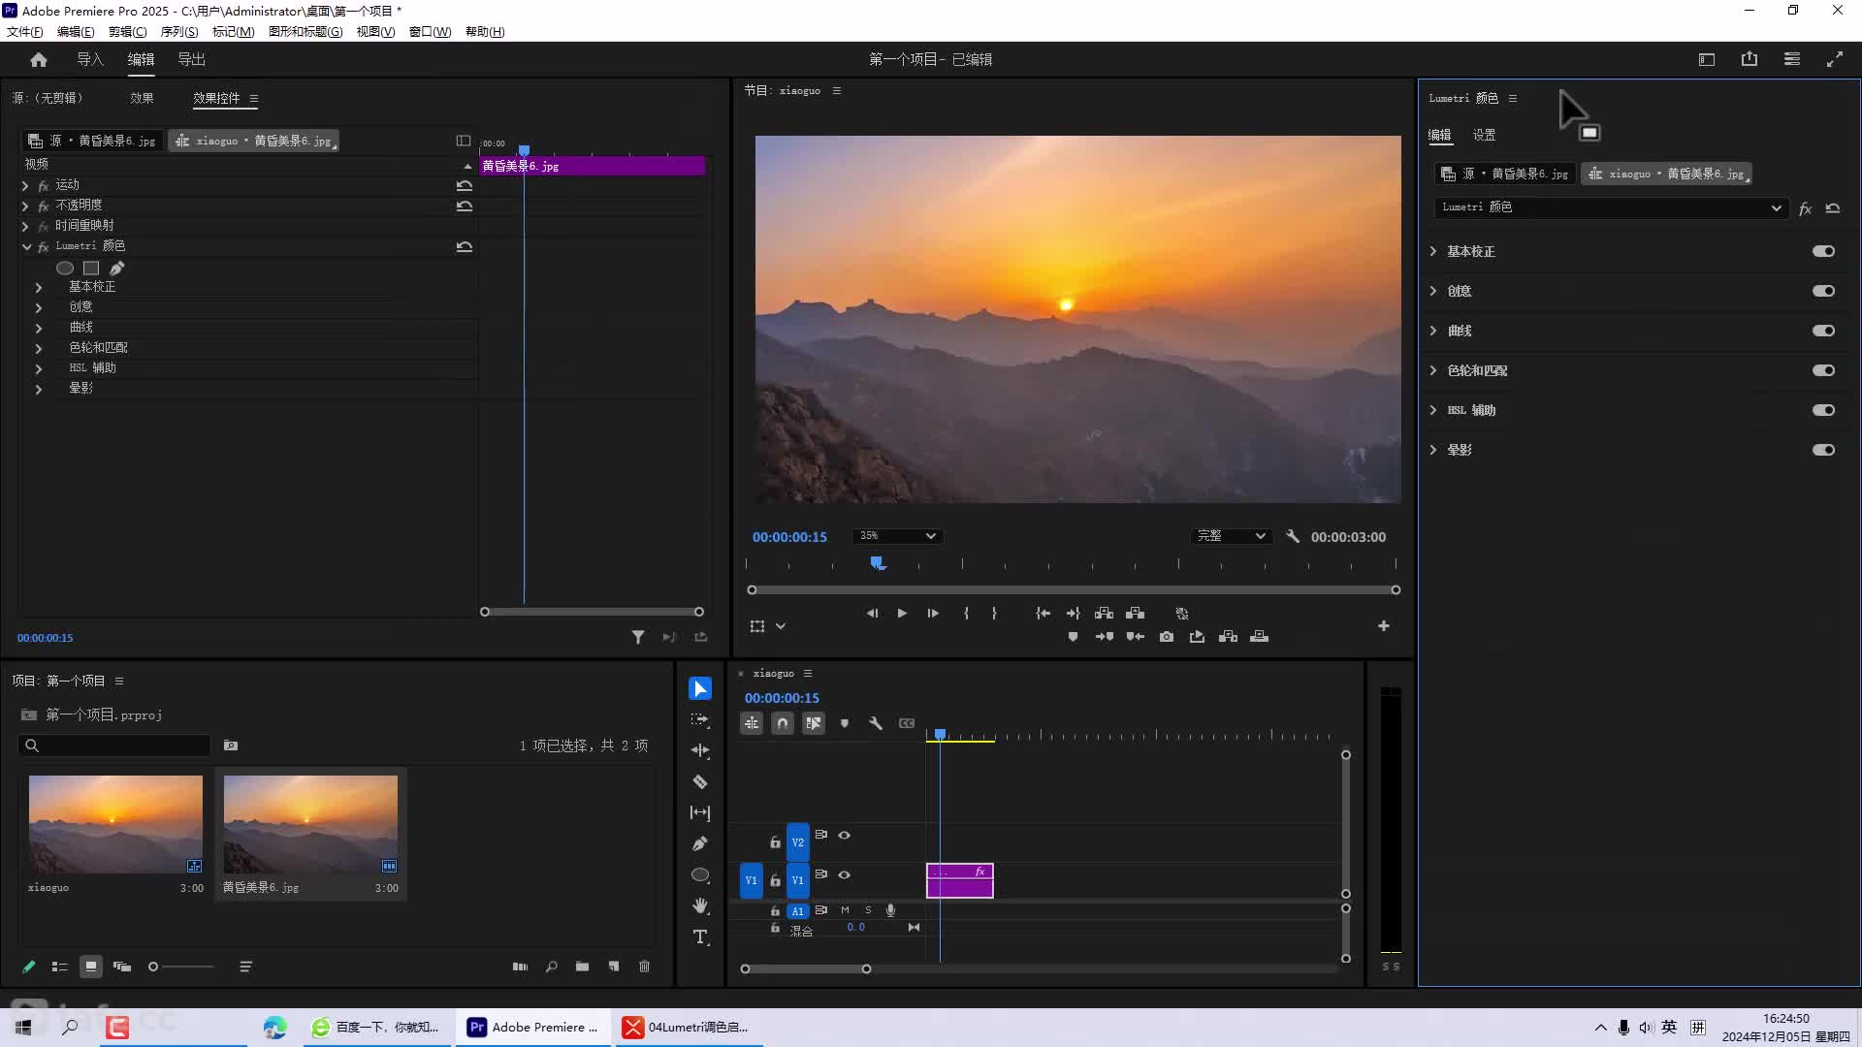Collapse Lumetri 颜色 effect in Effect Controls
Viewport: 1862px width, 1047px height.
click(x=27, y=246)
